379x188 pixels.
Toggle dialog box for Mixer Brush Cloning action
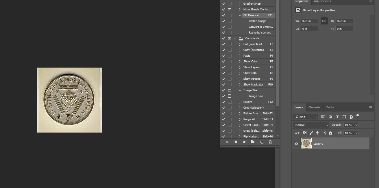coord(230,10)
